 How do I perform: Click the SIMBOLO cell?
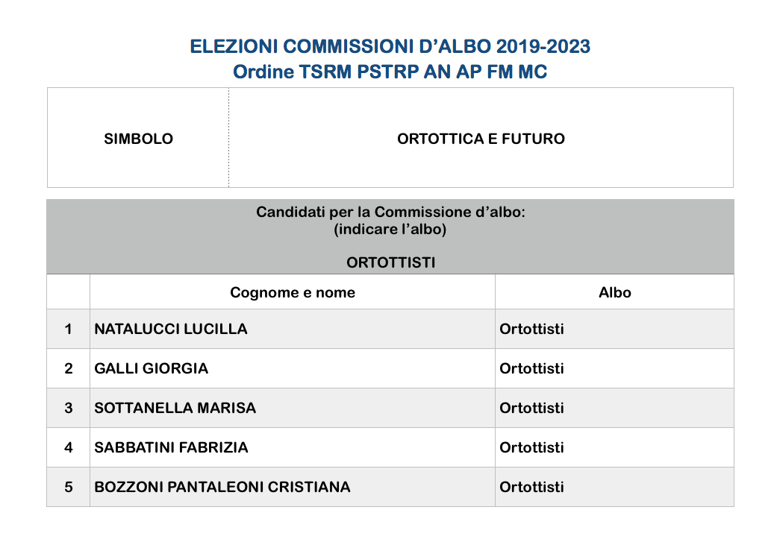click(138, 139)
